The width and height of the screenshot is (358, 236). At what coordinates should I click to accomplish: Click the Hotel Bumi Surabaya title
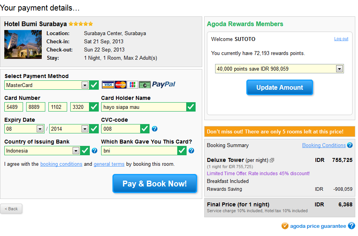point(36,24)
